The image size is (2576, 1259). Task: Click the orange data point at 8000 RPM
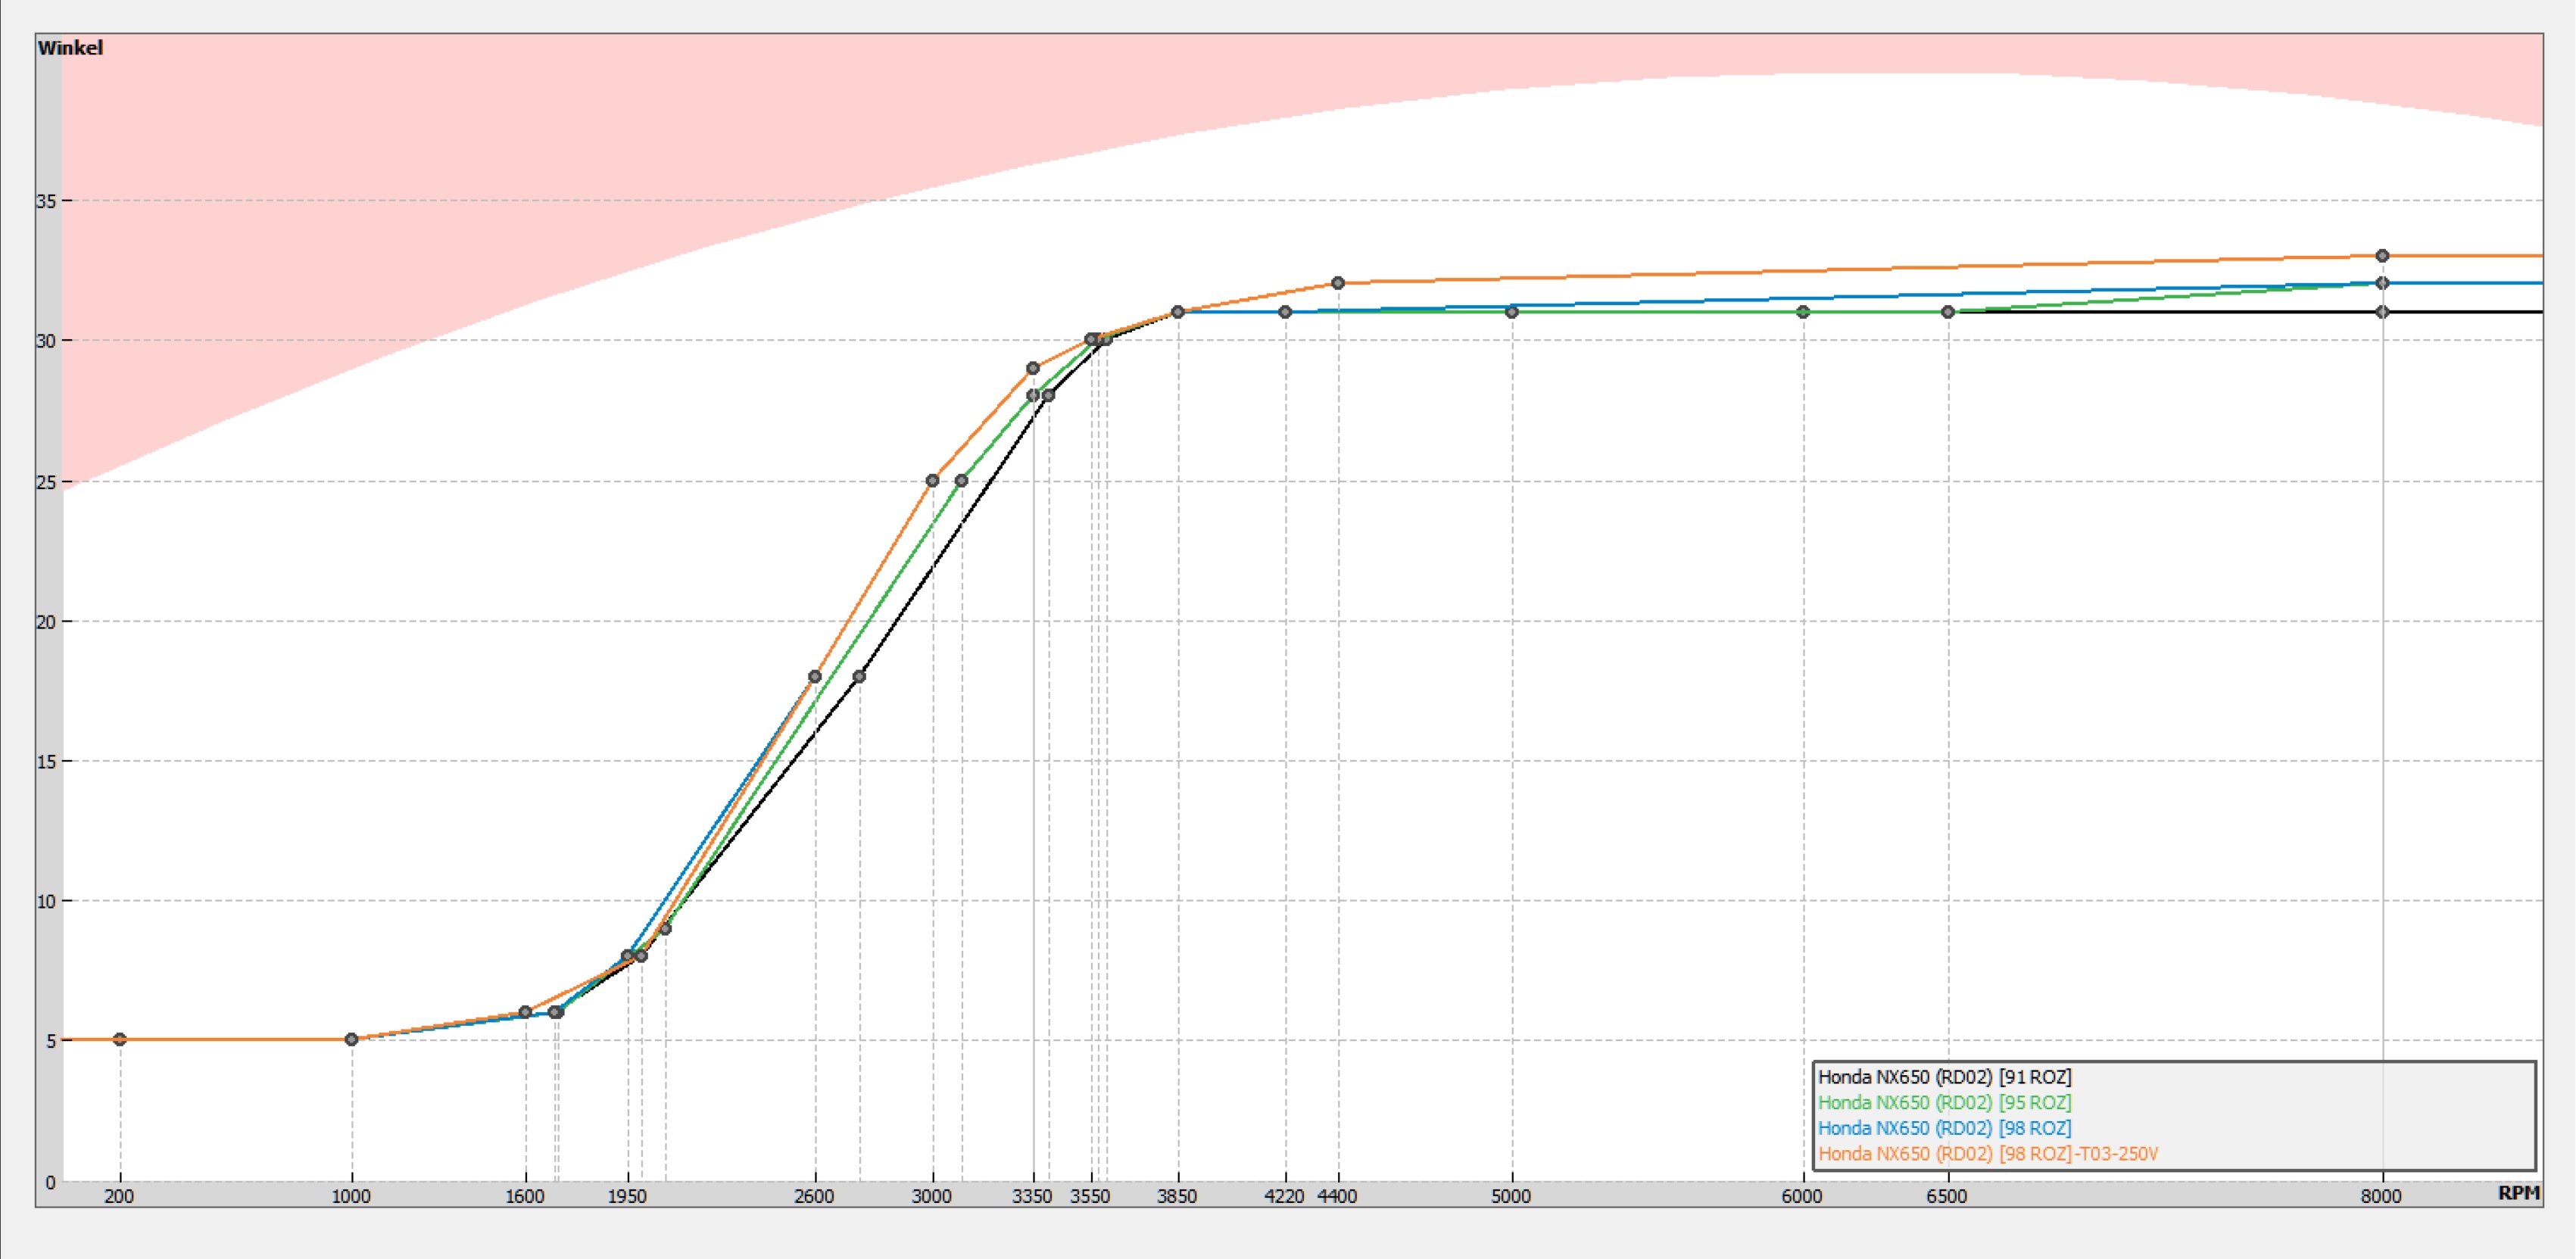(2382, 256)
